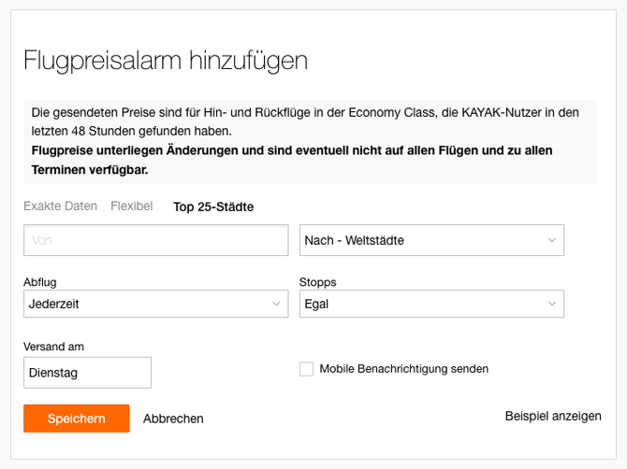Click the Stopps field label
The height and width of the screenshot is (469, 627).
(x=317, y=281)
